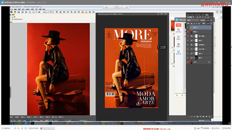Screen dimensions: 232x130
Task: Filter layers by type (T) icon
Action: click(203, 17)
